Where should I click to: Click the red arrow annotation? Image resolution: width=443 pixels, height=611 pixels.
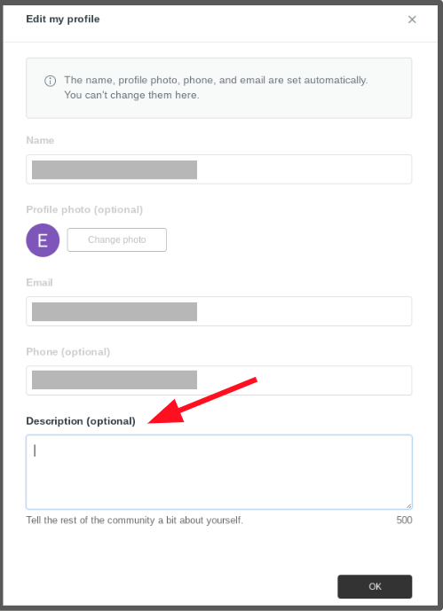pyautogui.click(x=202, y=401)
